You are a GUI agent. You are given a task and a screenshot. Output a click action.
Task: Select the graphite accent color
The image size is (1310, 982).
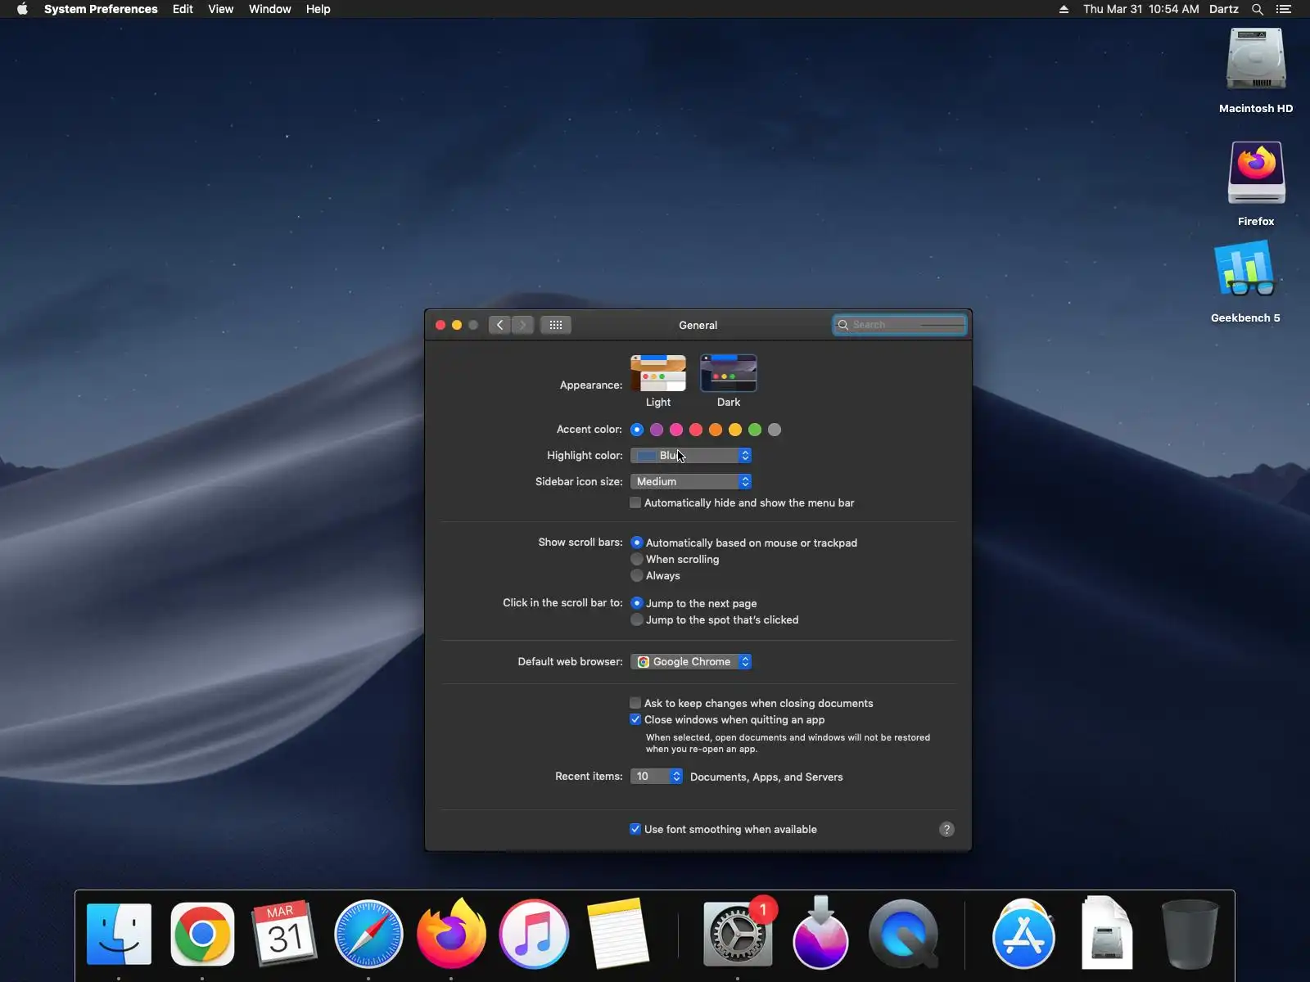click(775, 430)
